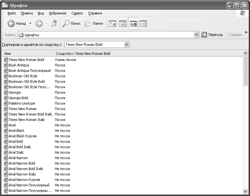Go back with the Назад button
Screen dimensions: 250x196
[17, 24]
